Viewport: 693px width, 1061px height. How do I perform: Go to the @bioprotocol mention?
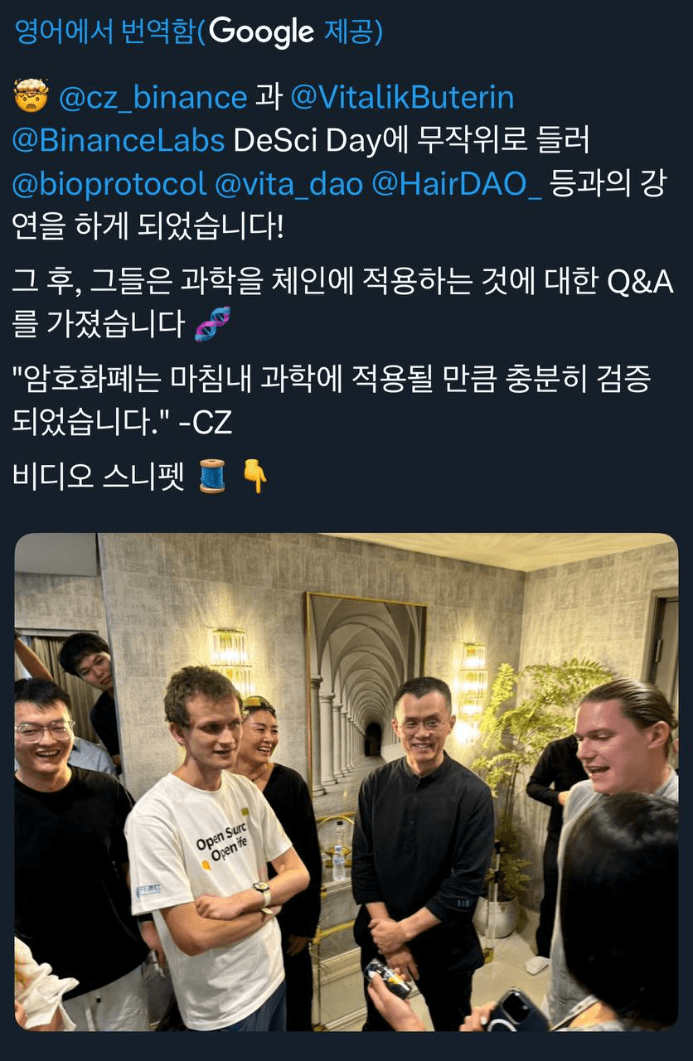[109, 183]
